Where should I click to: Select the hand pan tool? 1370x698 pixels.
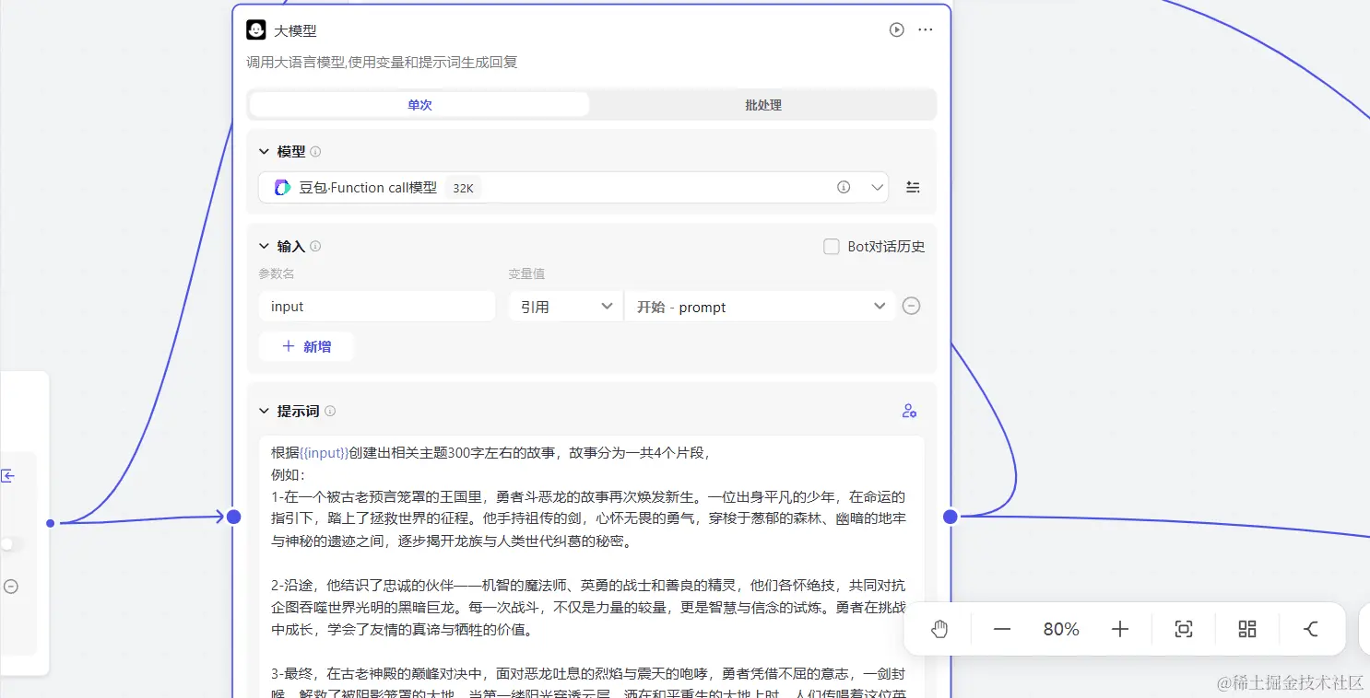(939, 629)
